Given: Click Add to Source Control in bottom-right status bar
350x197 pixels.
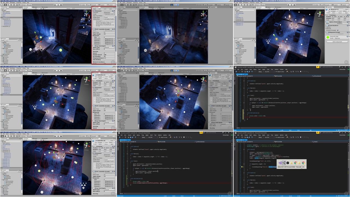Looking at the screenshot, I should coord(342,196).
